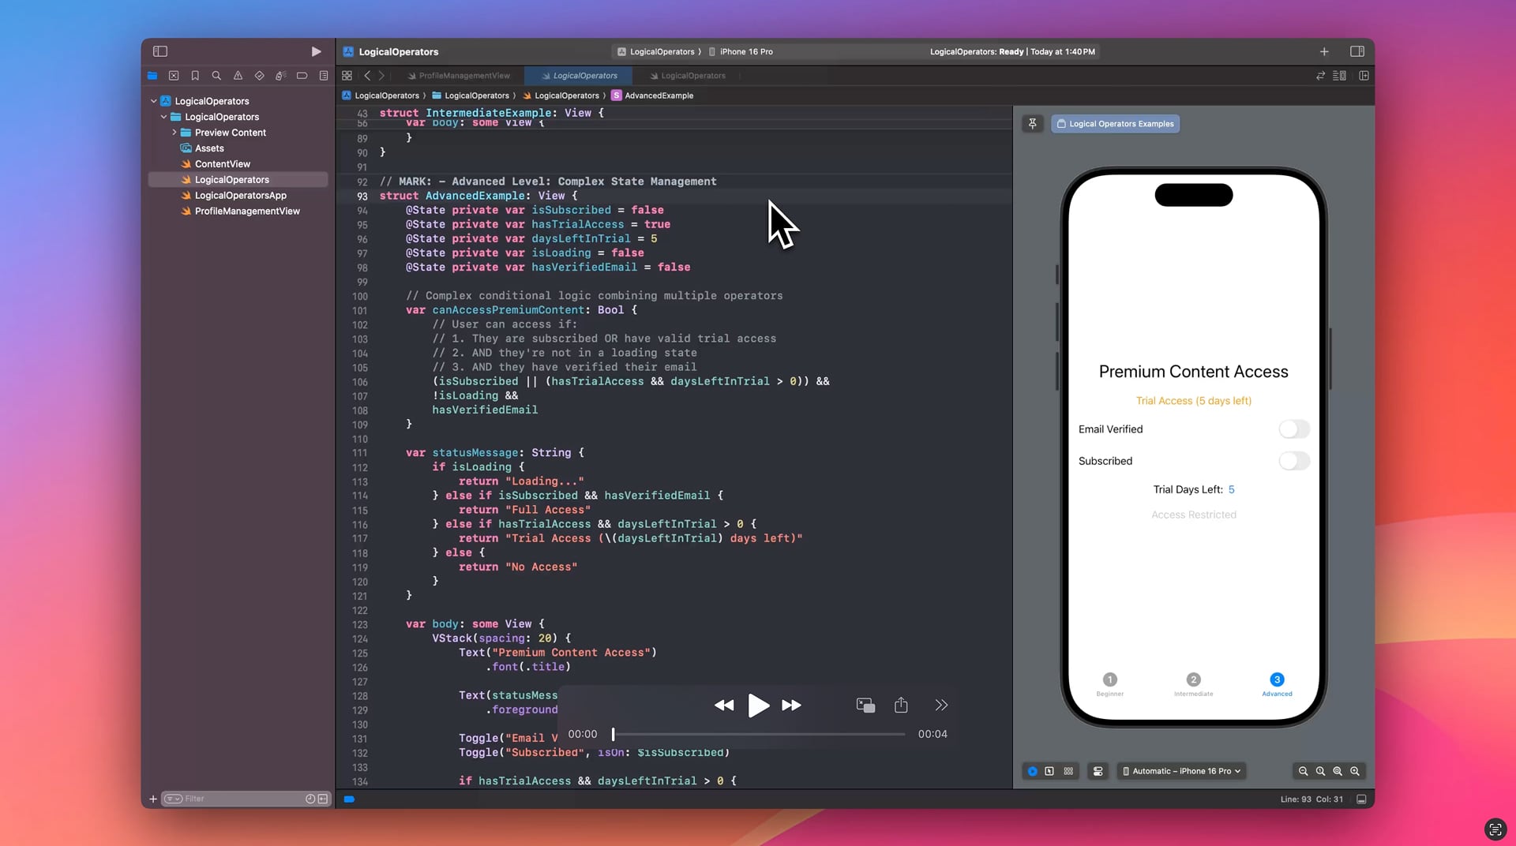
Task: Toggle source-control status filter in navigator
Action: tap(323, 799)
